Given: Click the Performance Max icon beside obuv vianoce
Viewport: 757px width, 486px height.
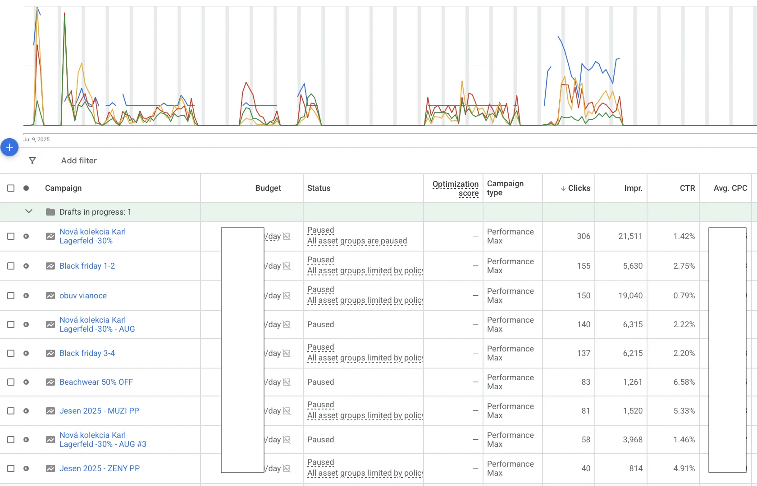Looking at the screenshot, I should [x=50, y=296].
